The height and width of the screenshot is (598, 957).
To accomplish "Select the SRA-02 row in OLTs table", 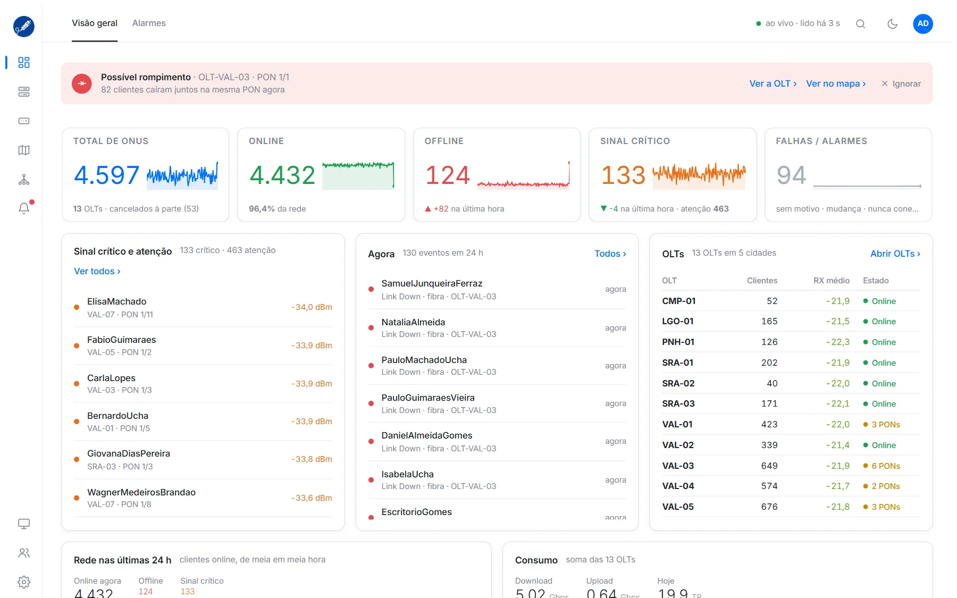I will (791, 383).
